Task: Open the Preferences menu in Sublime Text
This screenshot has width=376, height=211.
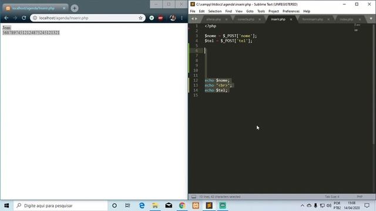Action: tap(291, 11)
